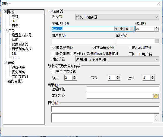Click 下载 download count value field
Image resolution: width=163 pixels, height=137 pixels.
pyautogui.click(x=112, y=78)
